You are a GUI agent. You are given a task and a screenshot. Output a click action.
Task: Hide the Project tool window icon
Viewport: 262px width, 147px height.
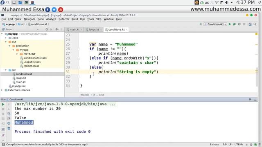pyautogui.click(x=62, y=29)
